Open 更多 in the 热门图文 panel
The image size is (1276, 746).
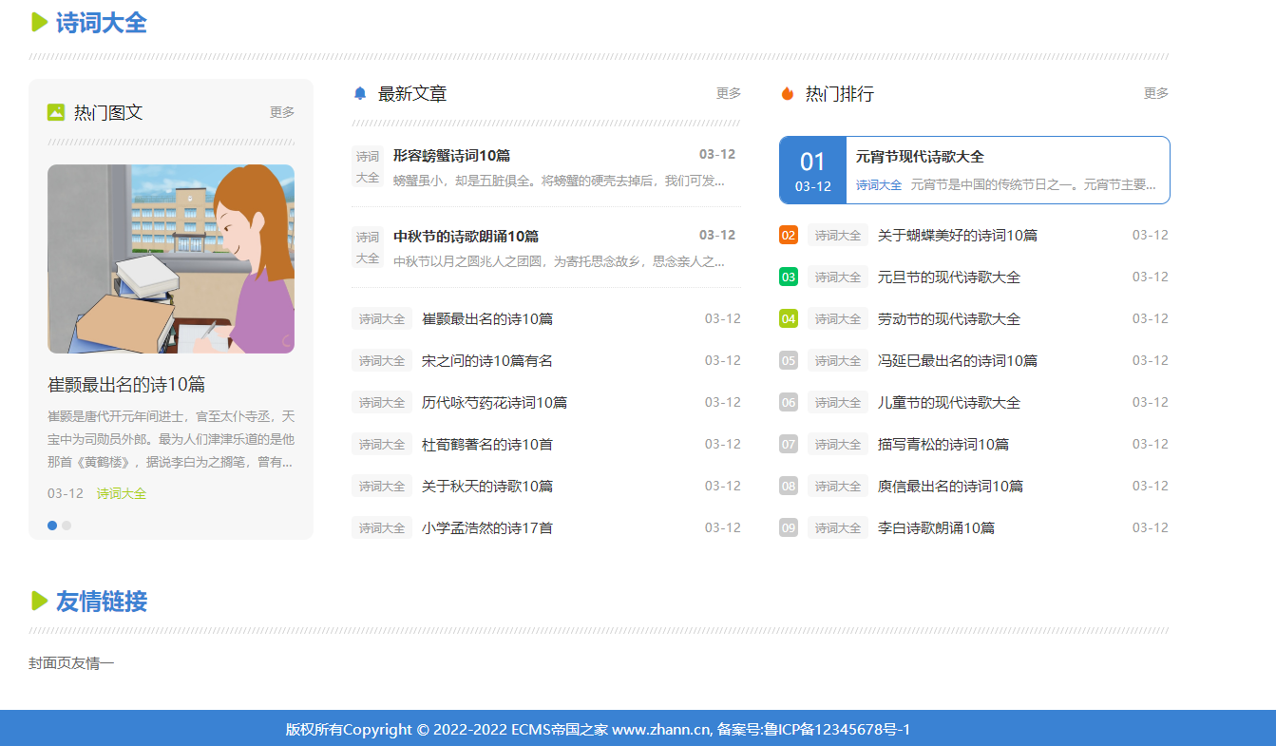coord(282,112)
